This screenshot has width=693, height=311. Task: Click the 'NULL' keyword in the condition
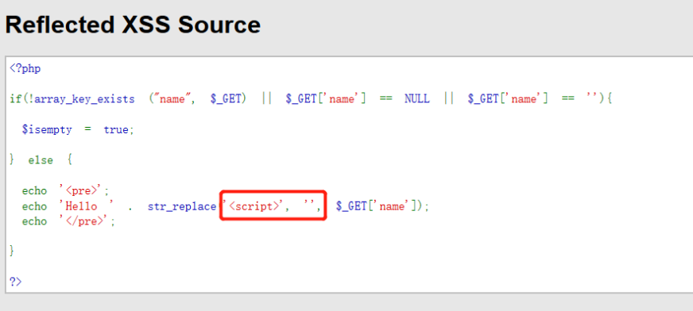point(416,99)
